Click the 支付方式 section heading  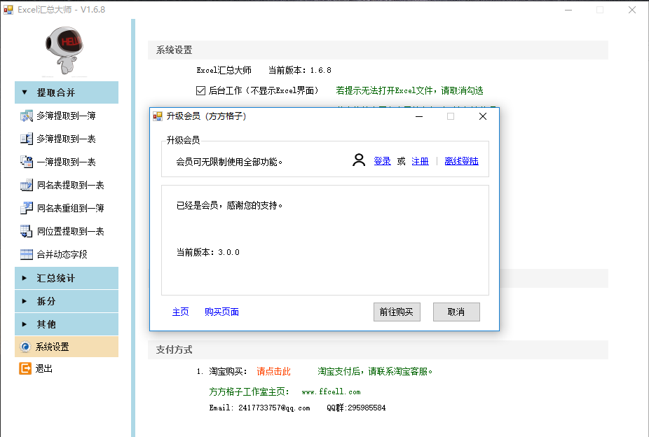[175, 349]
